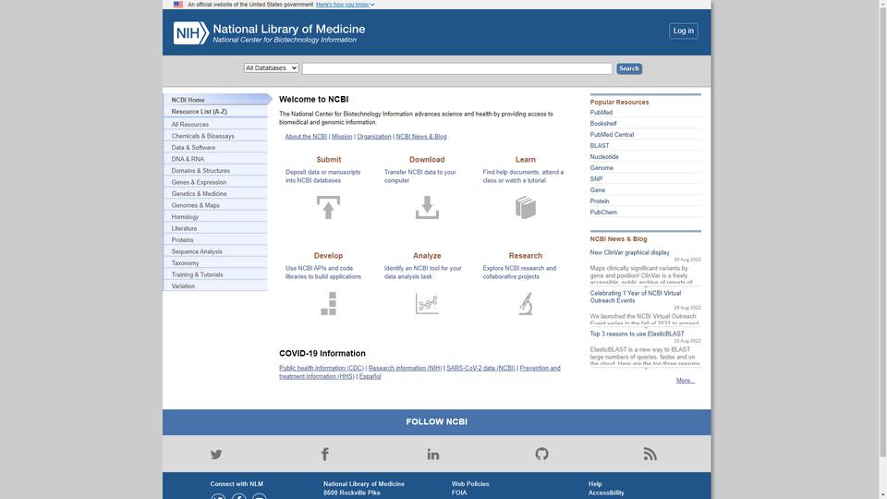The width and height of the screenshot is (887, 499).
Task: Open the Mission link
Action: [342, 137]
